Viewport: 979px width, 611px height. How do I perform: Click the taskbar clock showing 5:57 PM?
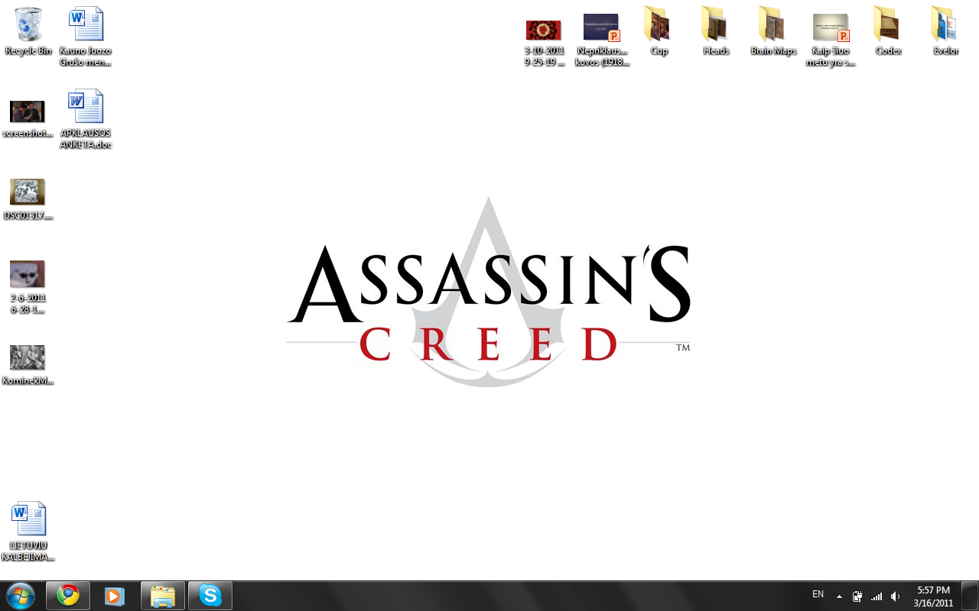(x=933, y=596)
